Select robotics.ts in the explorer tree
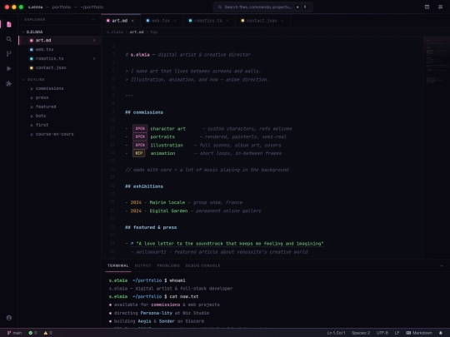Viewport: 450px width, 337px height. 60,58
